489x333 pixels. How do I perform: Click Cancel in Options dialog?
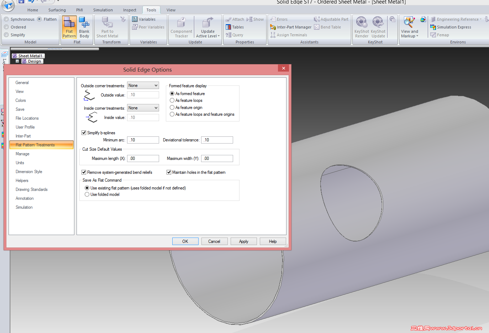[x=214, y=241]
